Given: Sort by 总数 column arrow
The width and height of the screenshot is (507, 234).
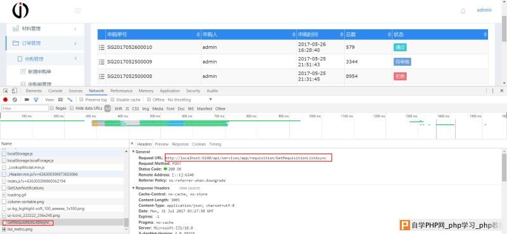Looking at the screenshot, I should click(389, 35).
